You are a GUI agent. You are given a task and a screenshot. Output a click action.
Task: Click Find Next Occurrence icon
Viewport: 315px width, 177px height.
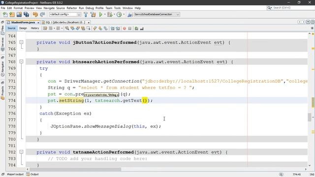point(78,29)
